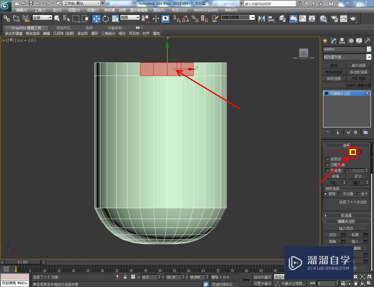Click Bind to Space Warp icon
Viewport: 374px width, 287px height.
click(26, 18)
